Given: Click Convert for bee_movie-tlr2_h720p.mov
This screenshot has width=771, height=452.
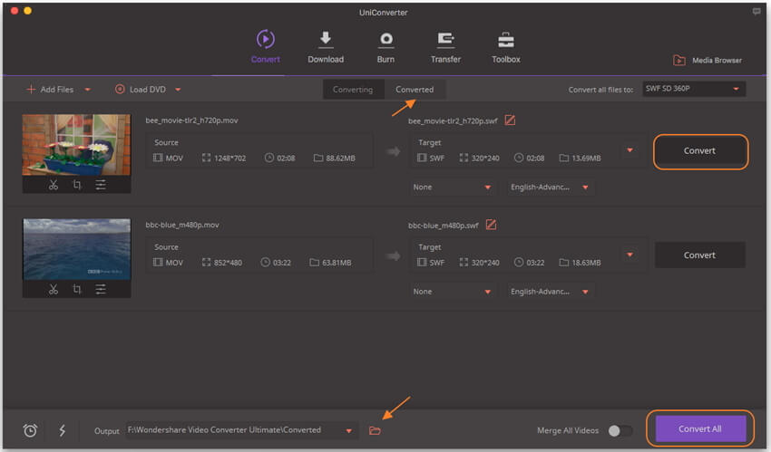Looking at the screenshot, I should 699,151.
